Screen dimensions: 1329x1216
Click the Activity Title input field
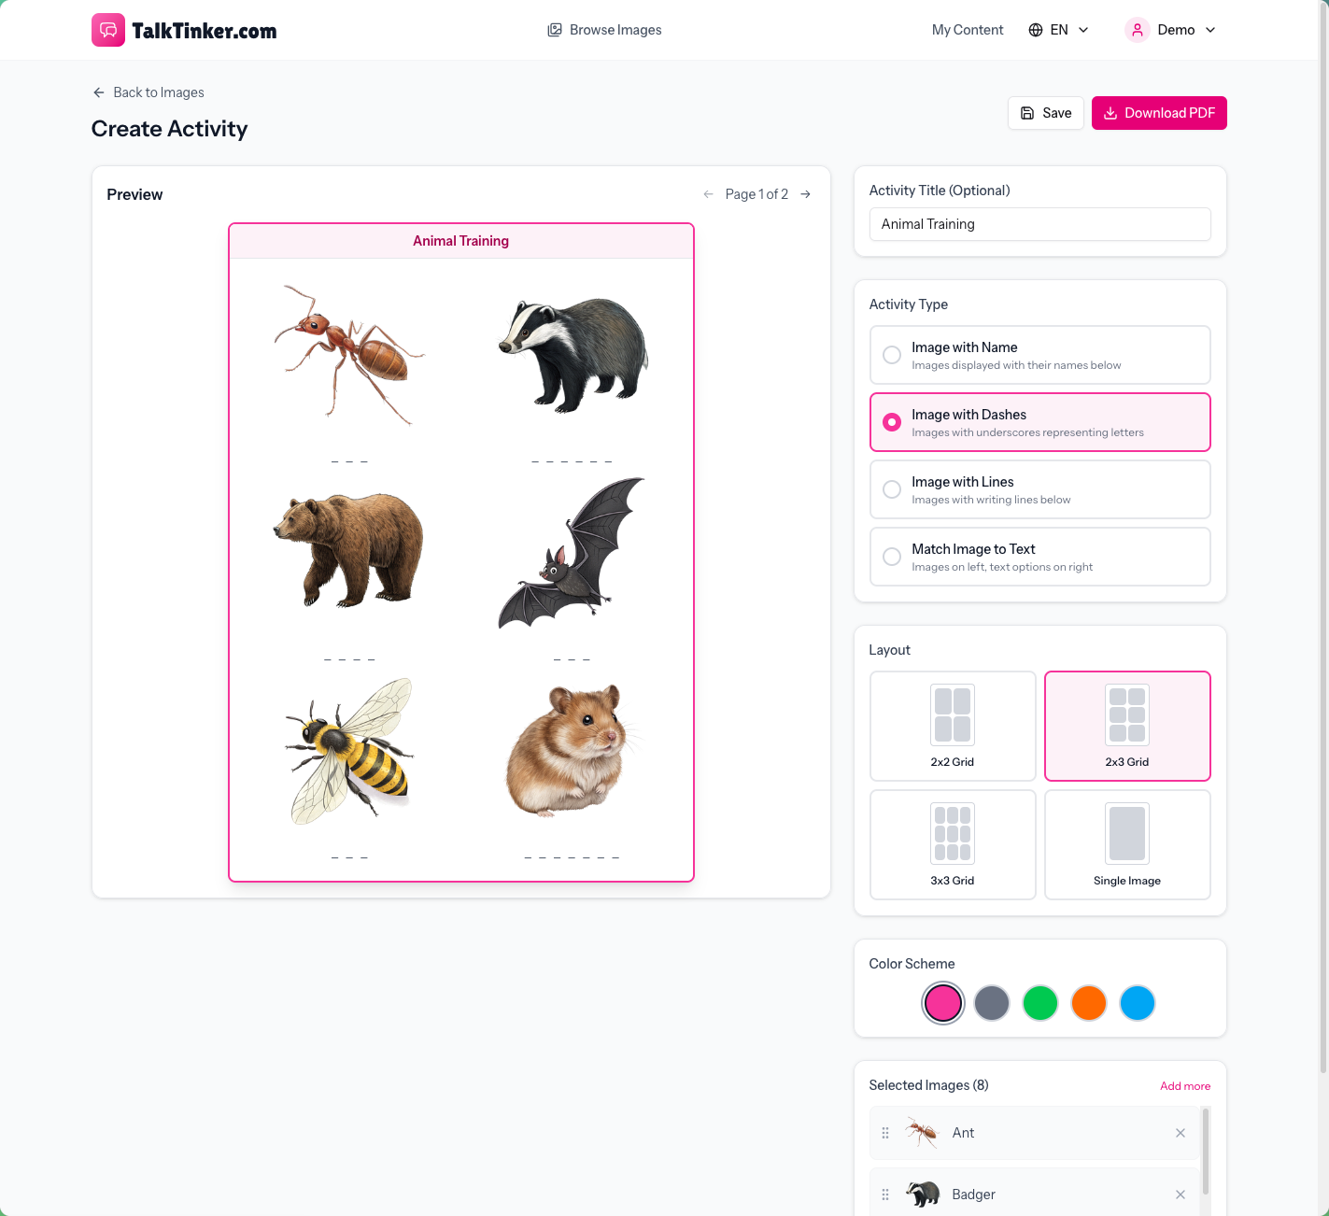(x=1039, y=224)
